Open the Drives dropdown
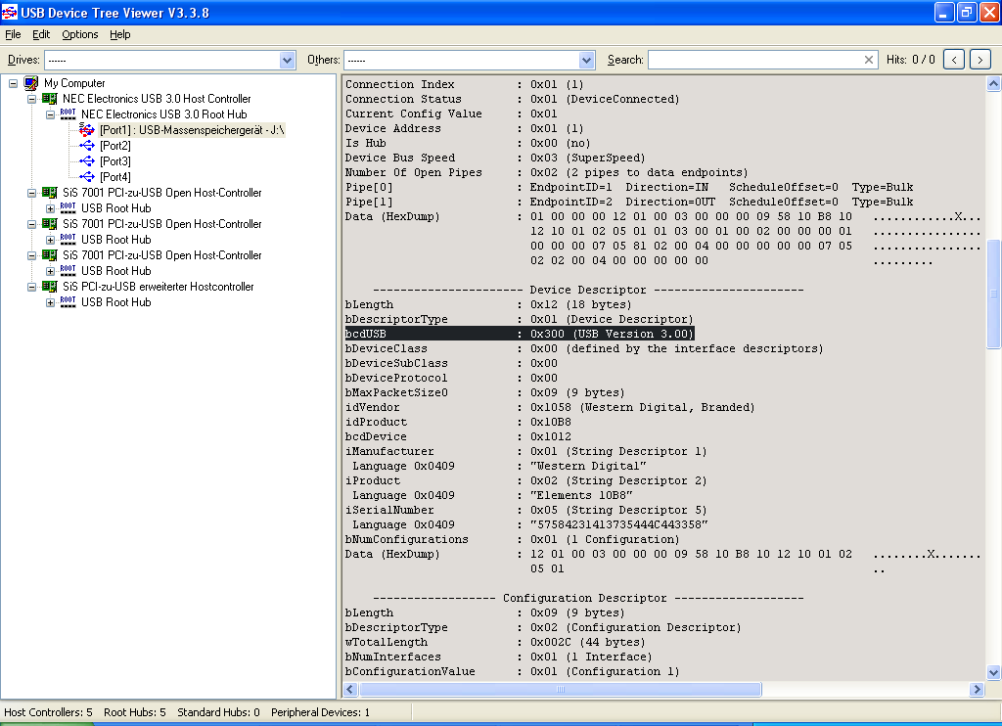 (x=287, y=60)
